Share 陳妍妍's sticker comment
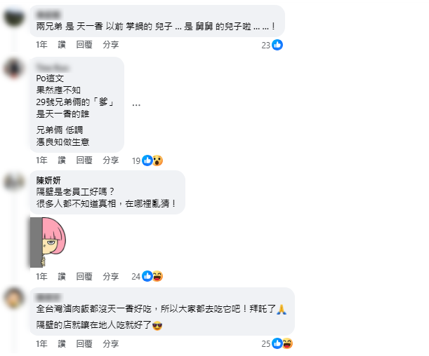 (111, 276)
